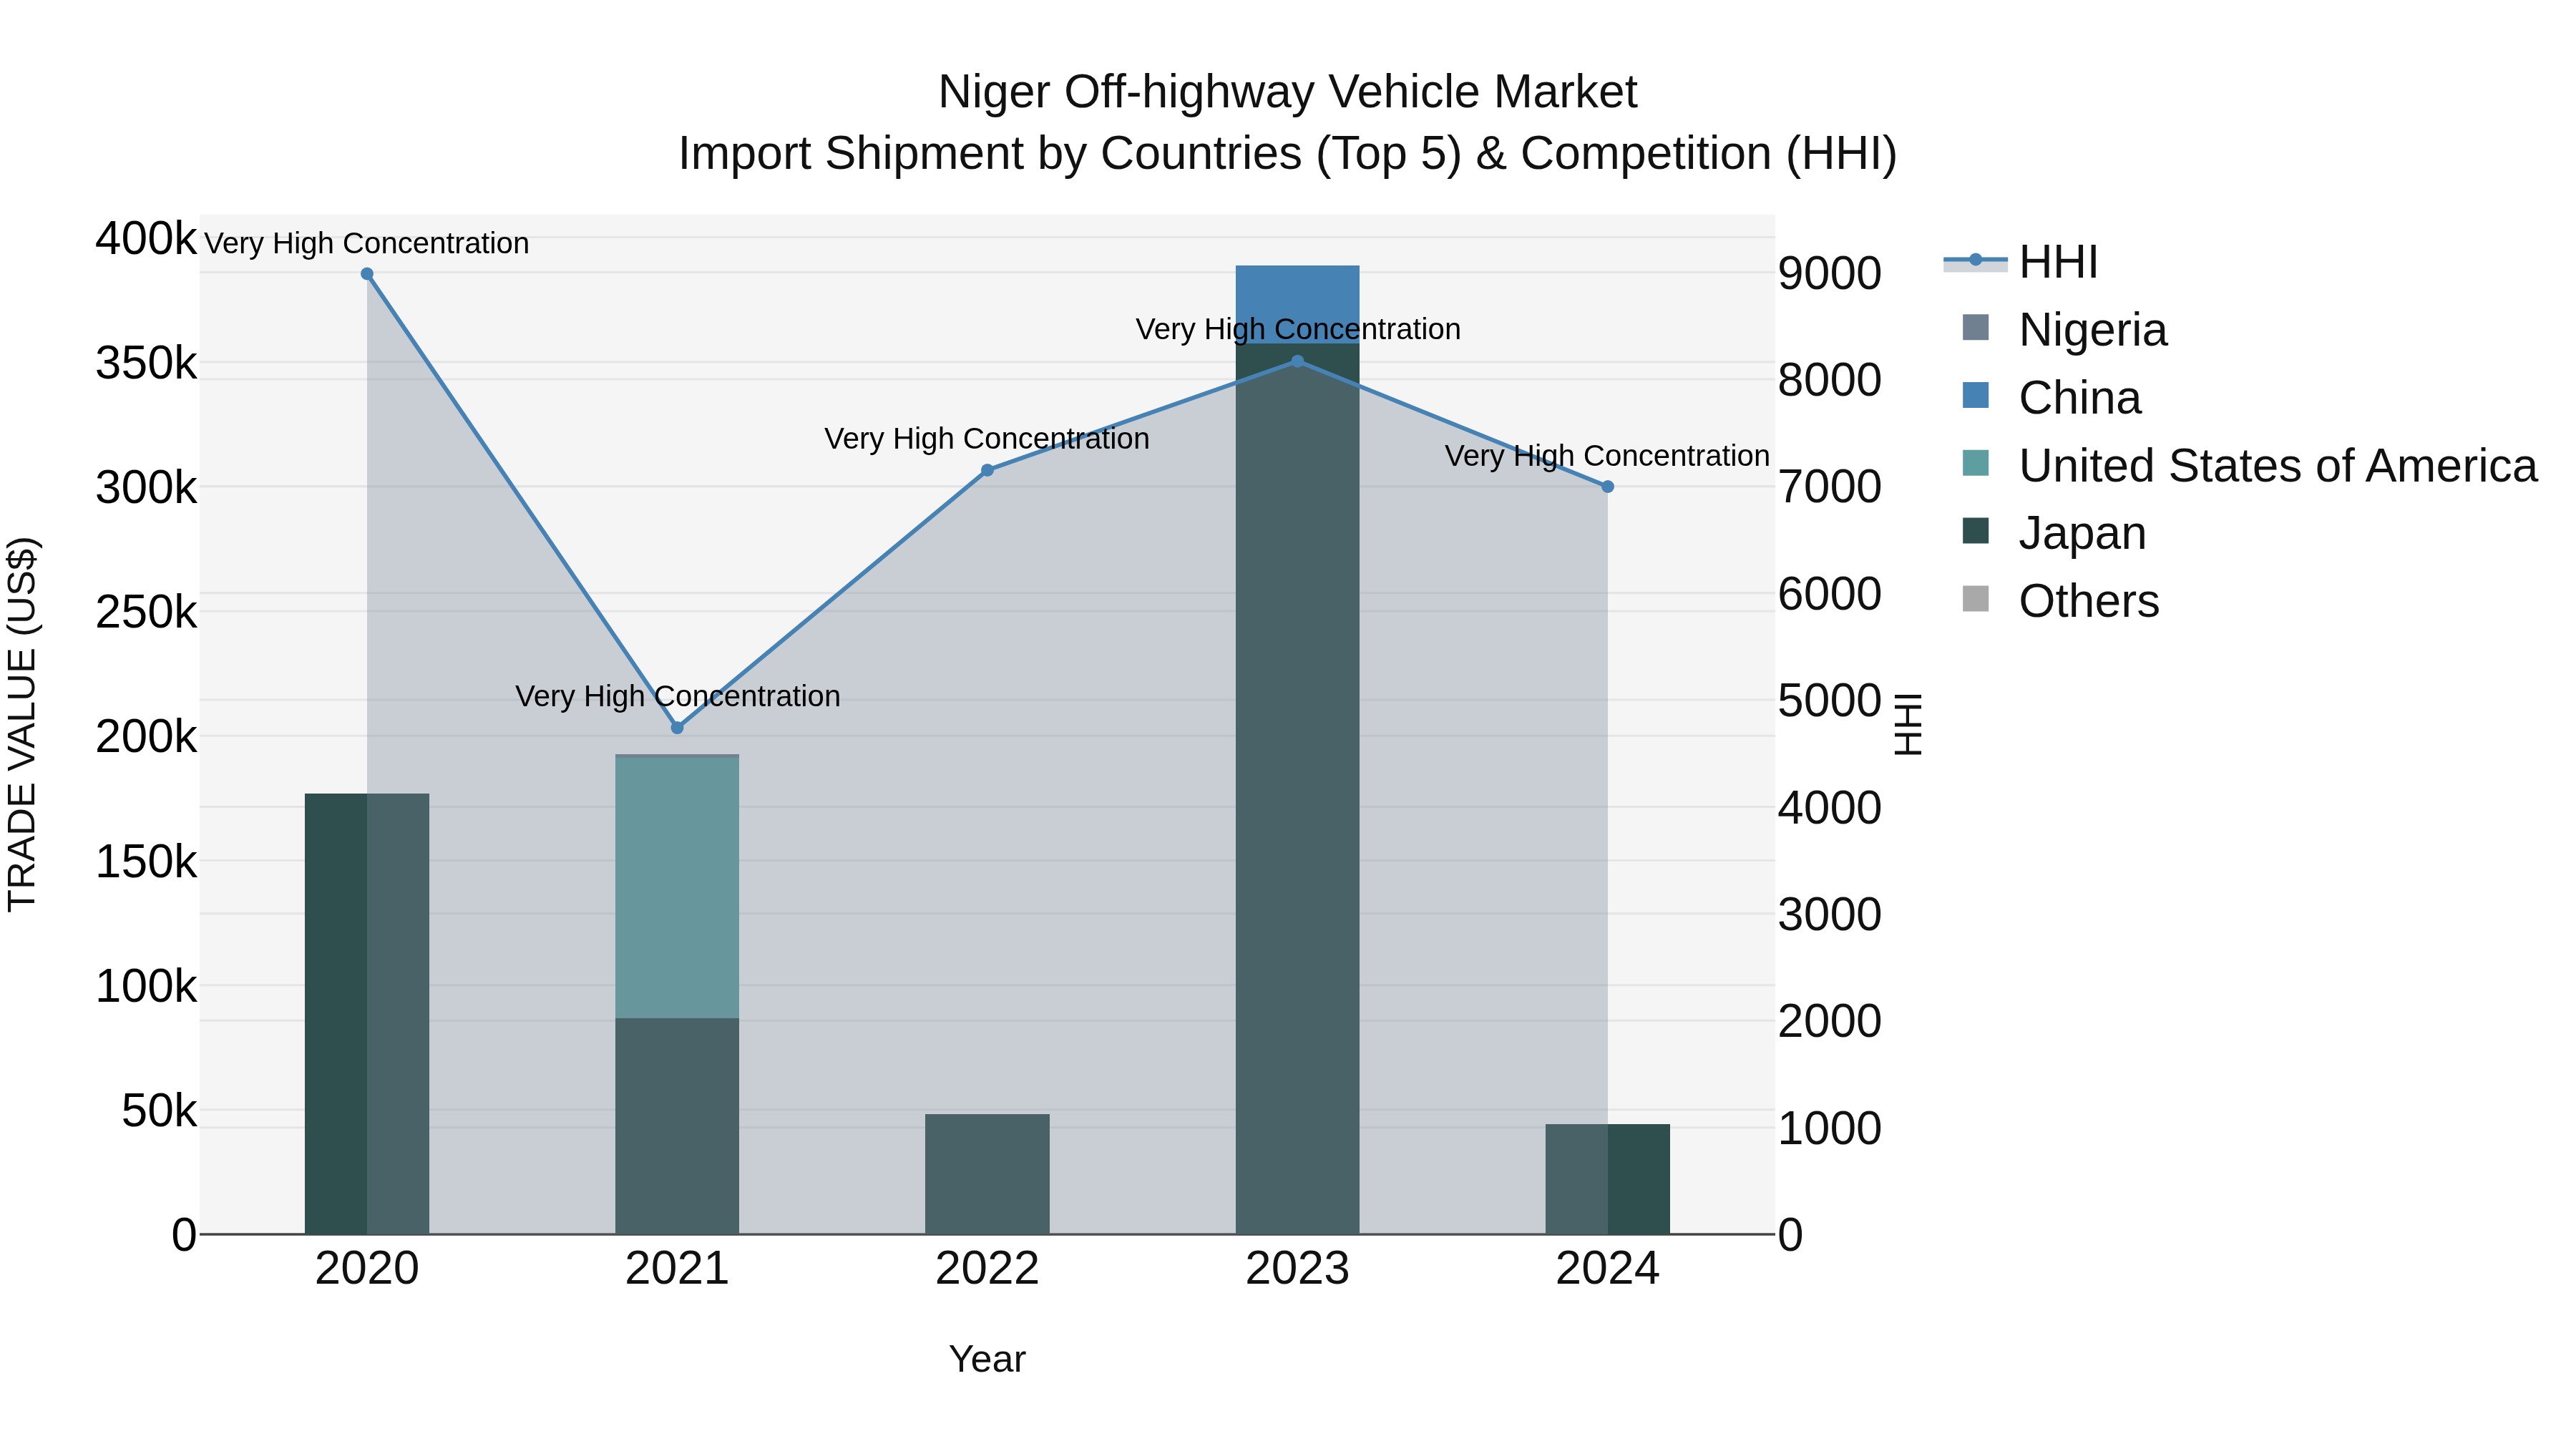Viewport: 2576px width, 1449px height.
Task: Click the 400k left axis tick label
Action: pyautogui.click(x=146, y=239)
